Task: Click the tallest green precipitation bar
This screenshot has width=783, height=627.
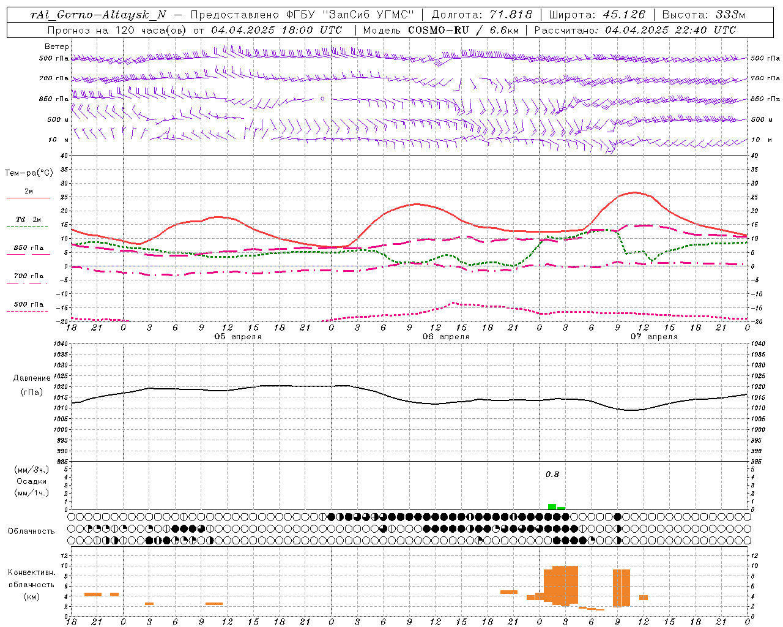Action: click(x=552, y=507)
